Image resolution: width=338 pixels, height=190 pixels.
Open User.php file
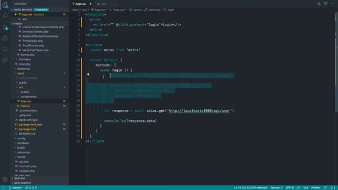24,64
